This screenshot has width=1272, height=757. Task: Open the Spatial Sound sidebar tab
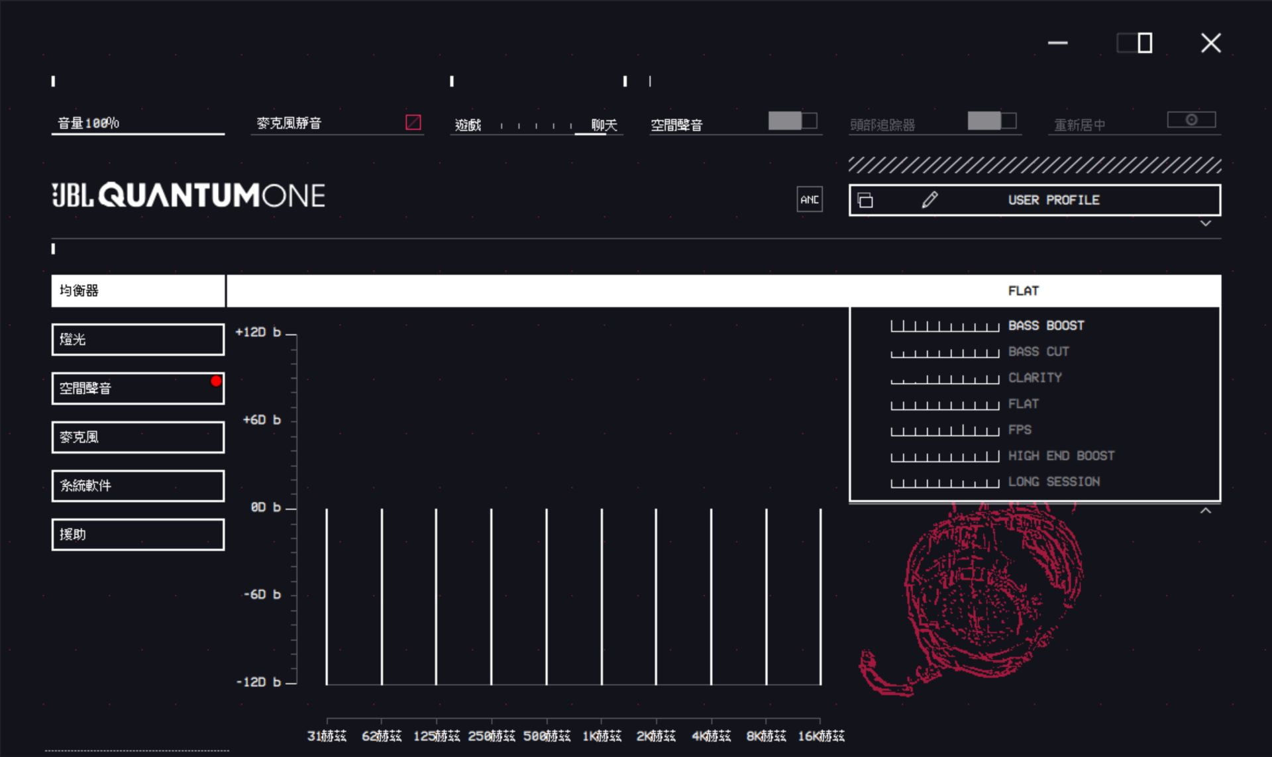[x=138, y=388]
